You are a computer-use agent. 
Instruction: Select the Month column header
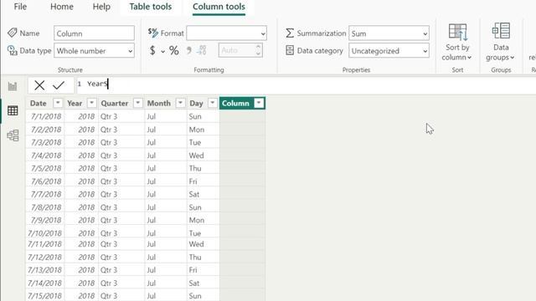click(159, 104)
